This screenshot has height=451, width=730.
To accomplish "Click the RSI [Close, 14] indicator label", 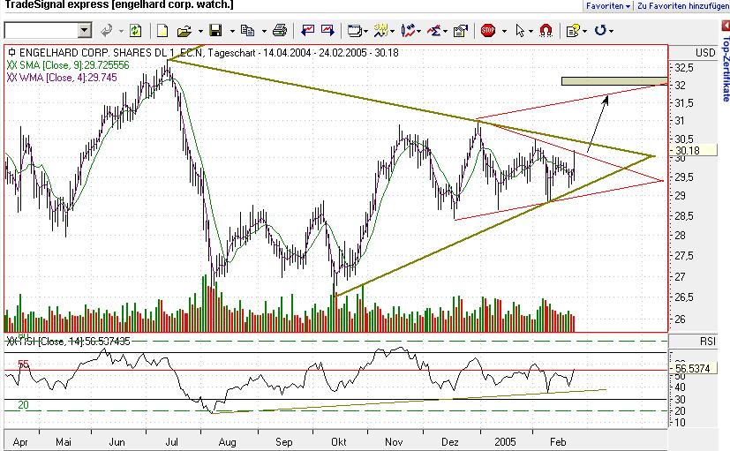I will coord(68,342).
